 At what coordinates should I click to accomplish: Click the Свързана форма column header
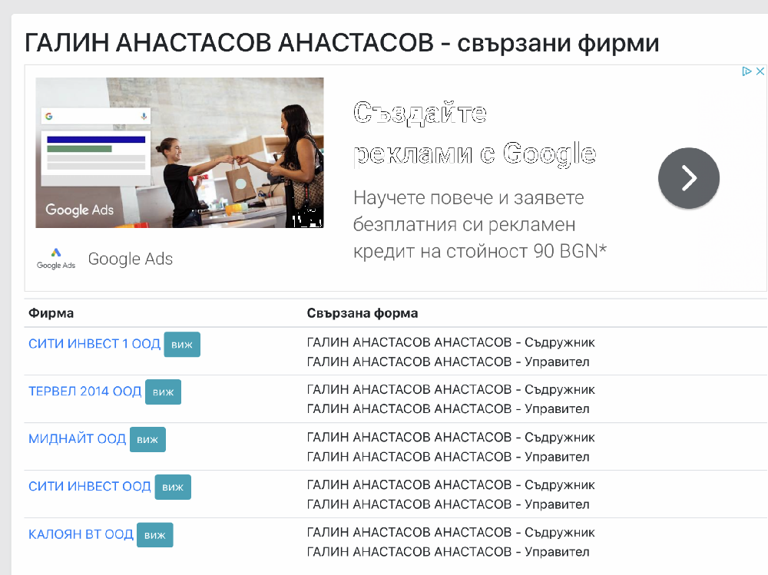(x=362, y=313)
